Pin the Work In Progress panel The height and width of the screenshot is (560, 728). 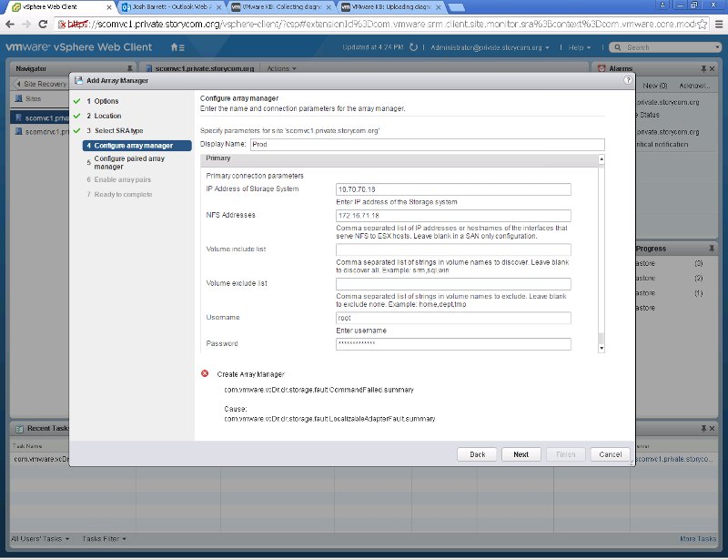click(712, 249)
